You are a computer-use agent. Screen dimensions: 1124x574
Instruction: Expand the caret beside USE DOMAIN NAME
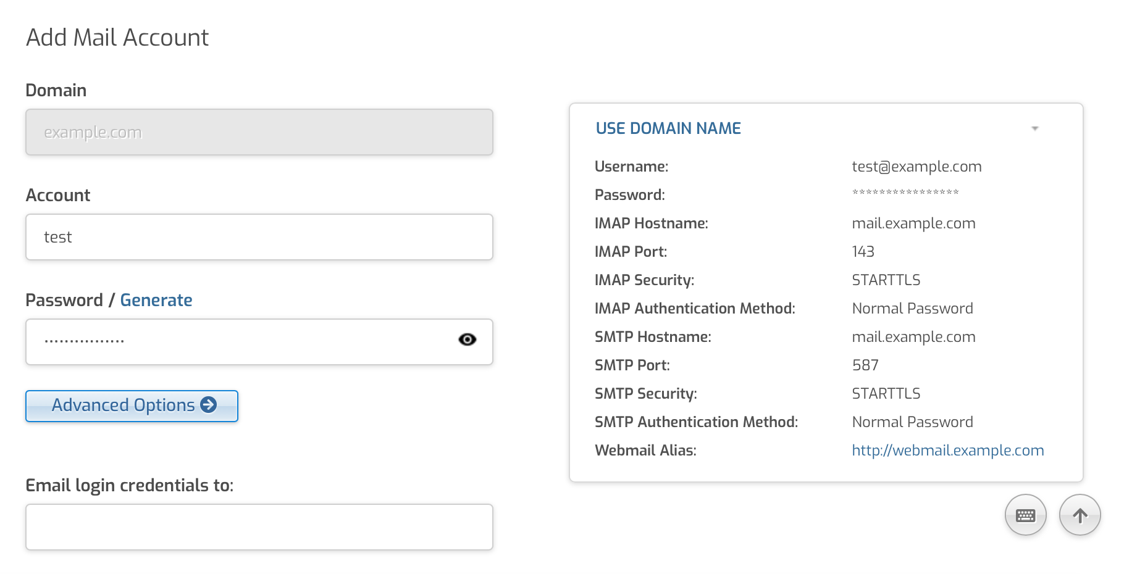pyautogui.click(x=1034, y=128)
